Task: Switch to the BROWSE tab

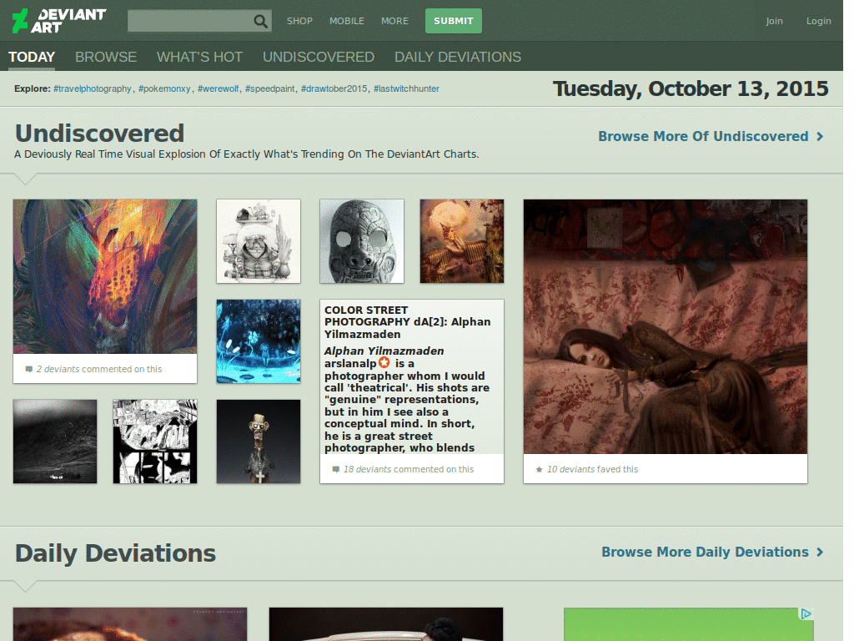Action: (106, 57)
